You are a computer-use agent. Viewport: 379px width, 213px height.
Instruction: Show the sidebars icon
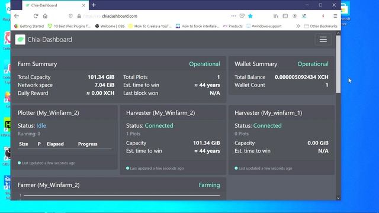pos(285,16)
